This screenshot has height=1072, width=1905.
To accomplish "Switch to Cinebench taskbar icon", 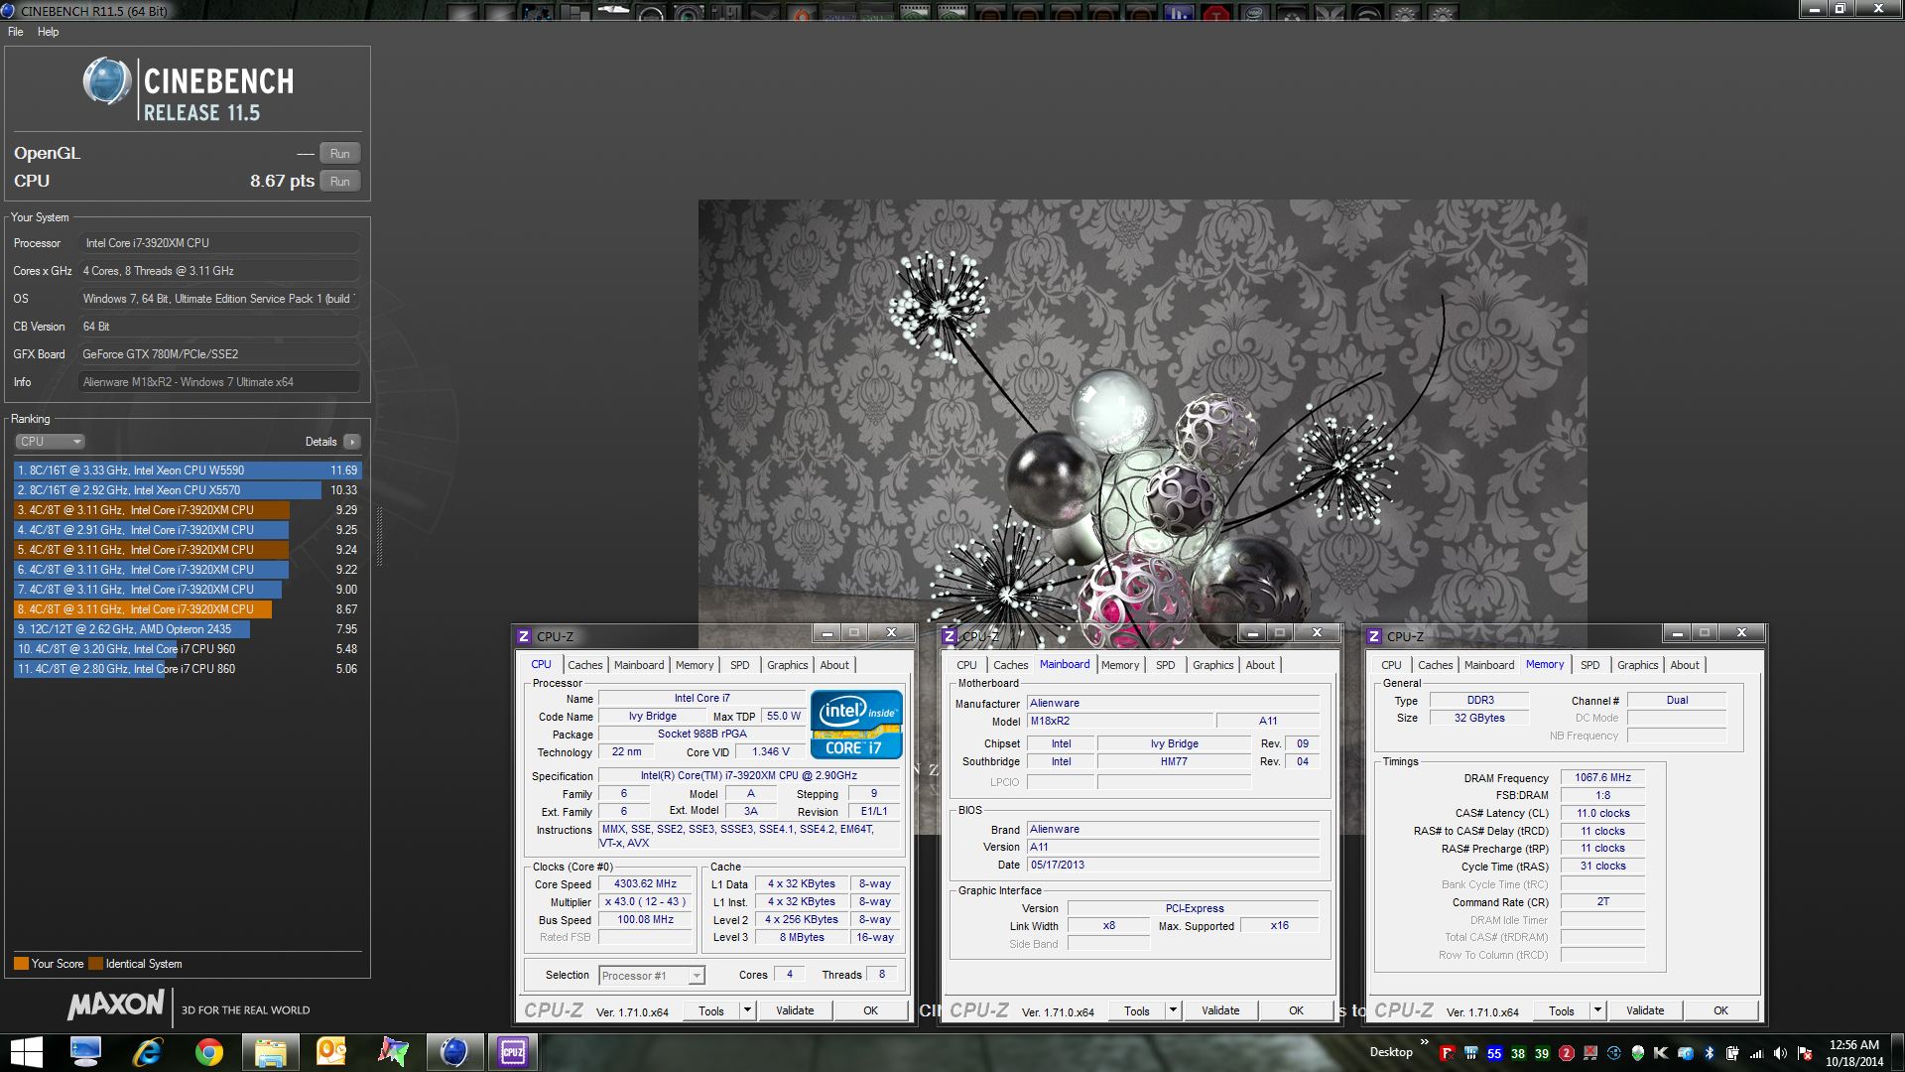I will (x=453, y=1052).
